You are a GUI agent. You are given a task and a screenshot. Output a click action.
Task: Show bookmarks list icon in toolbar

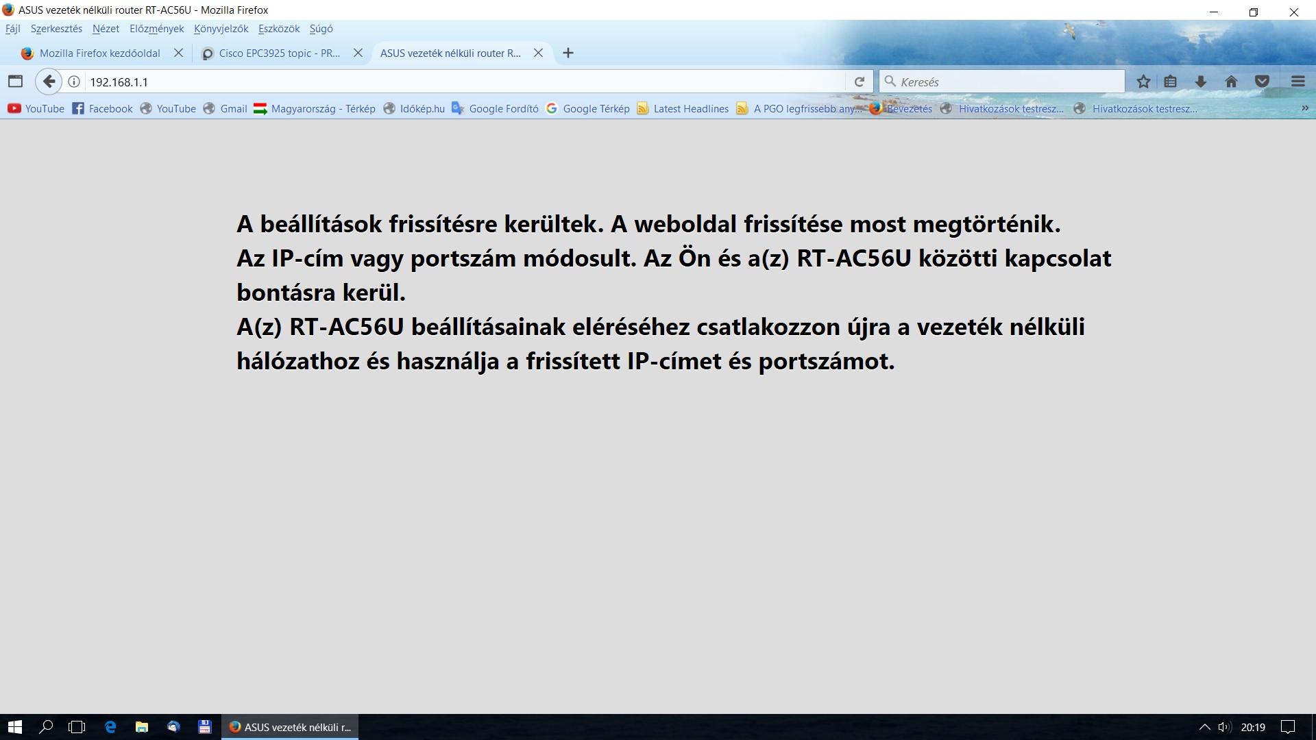(1171, 82)
